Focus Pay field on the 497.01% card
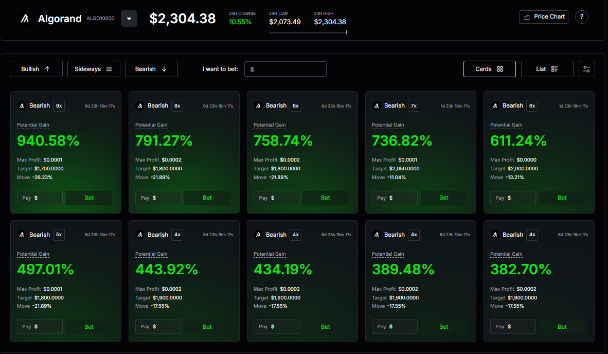 (40, 327)
